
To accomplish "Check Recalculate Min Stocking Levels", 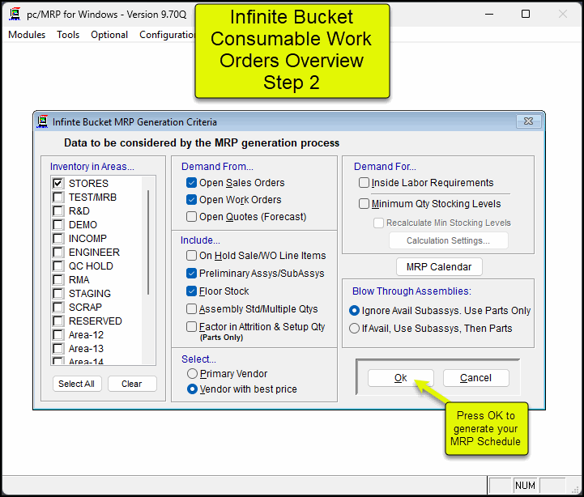I will 378,223.
